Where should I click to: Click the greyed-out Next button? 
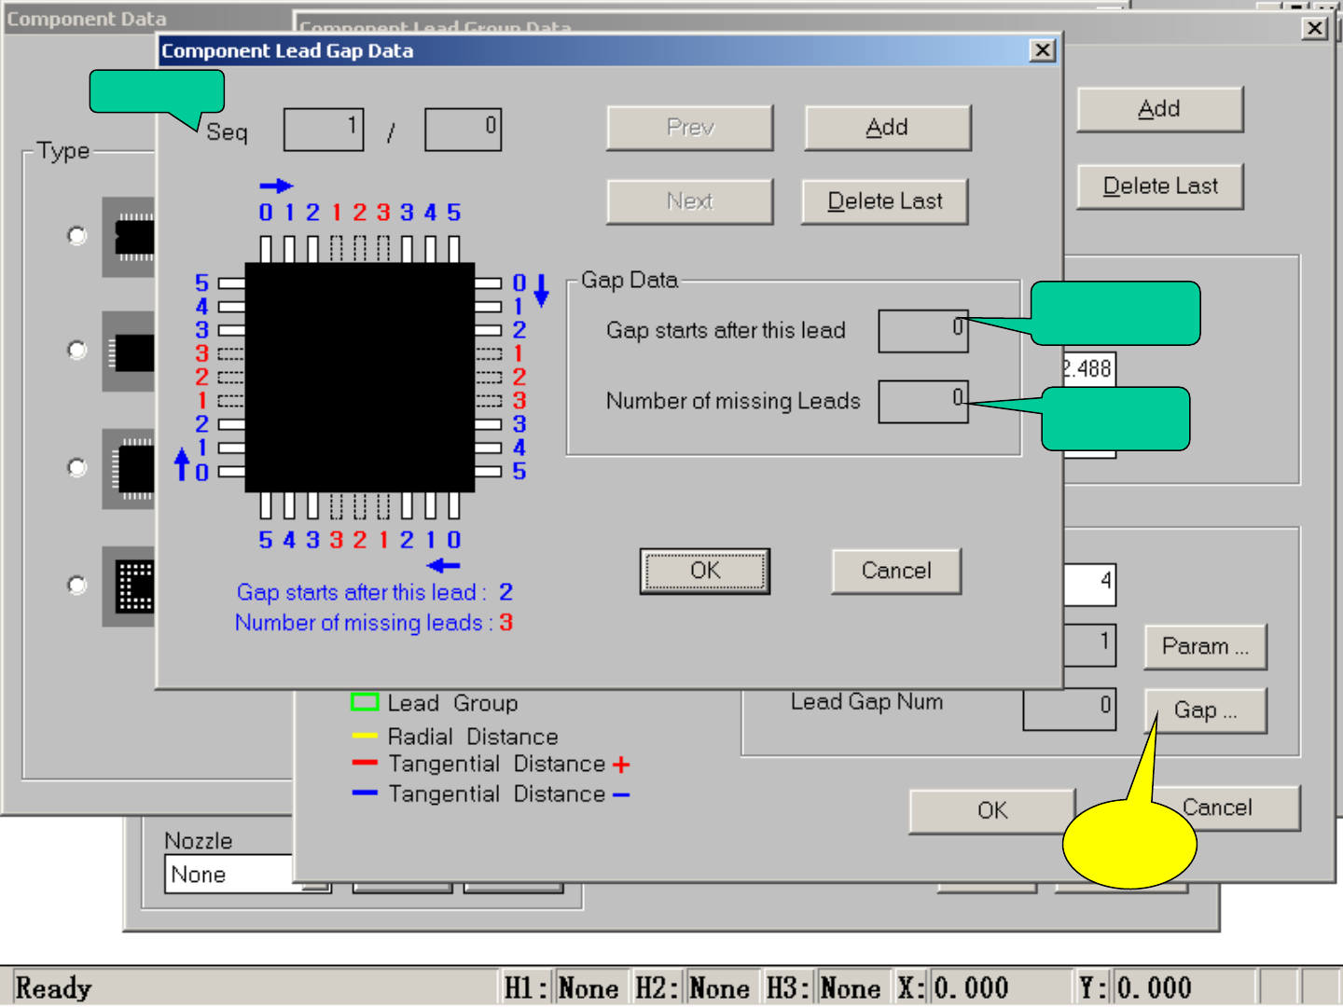tap(690, 201)
